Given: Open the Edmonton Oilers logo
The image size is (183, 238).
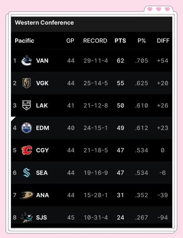Looking at the screenshot, I should click(27, 128).
